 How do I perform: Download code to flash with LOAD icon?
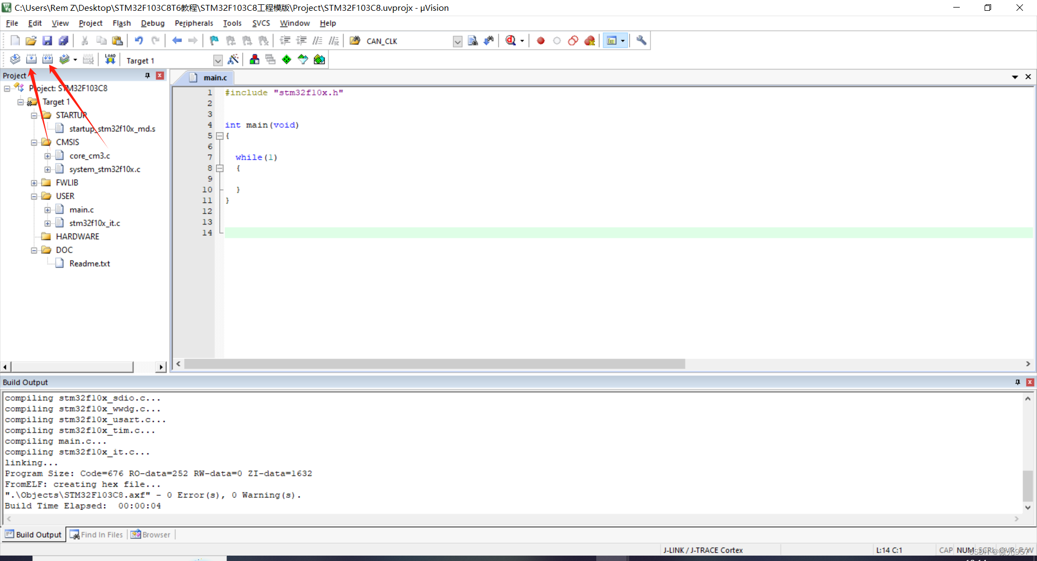(110, 59)
